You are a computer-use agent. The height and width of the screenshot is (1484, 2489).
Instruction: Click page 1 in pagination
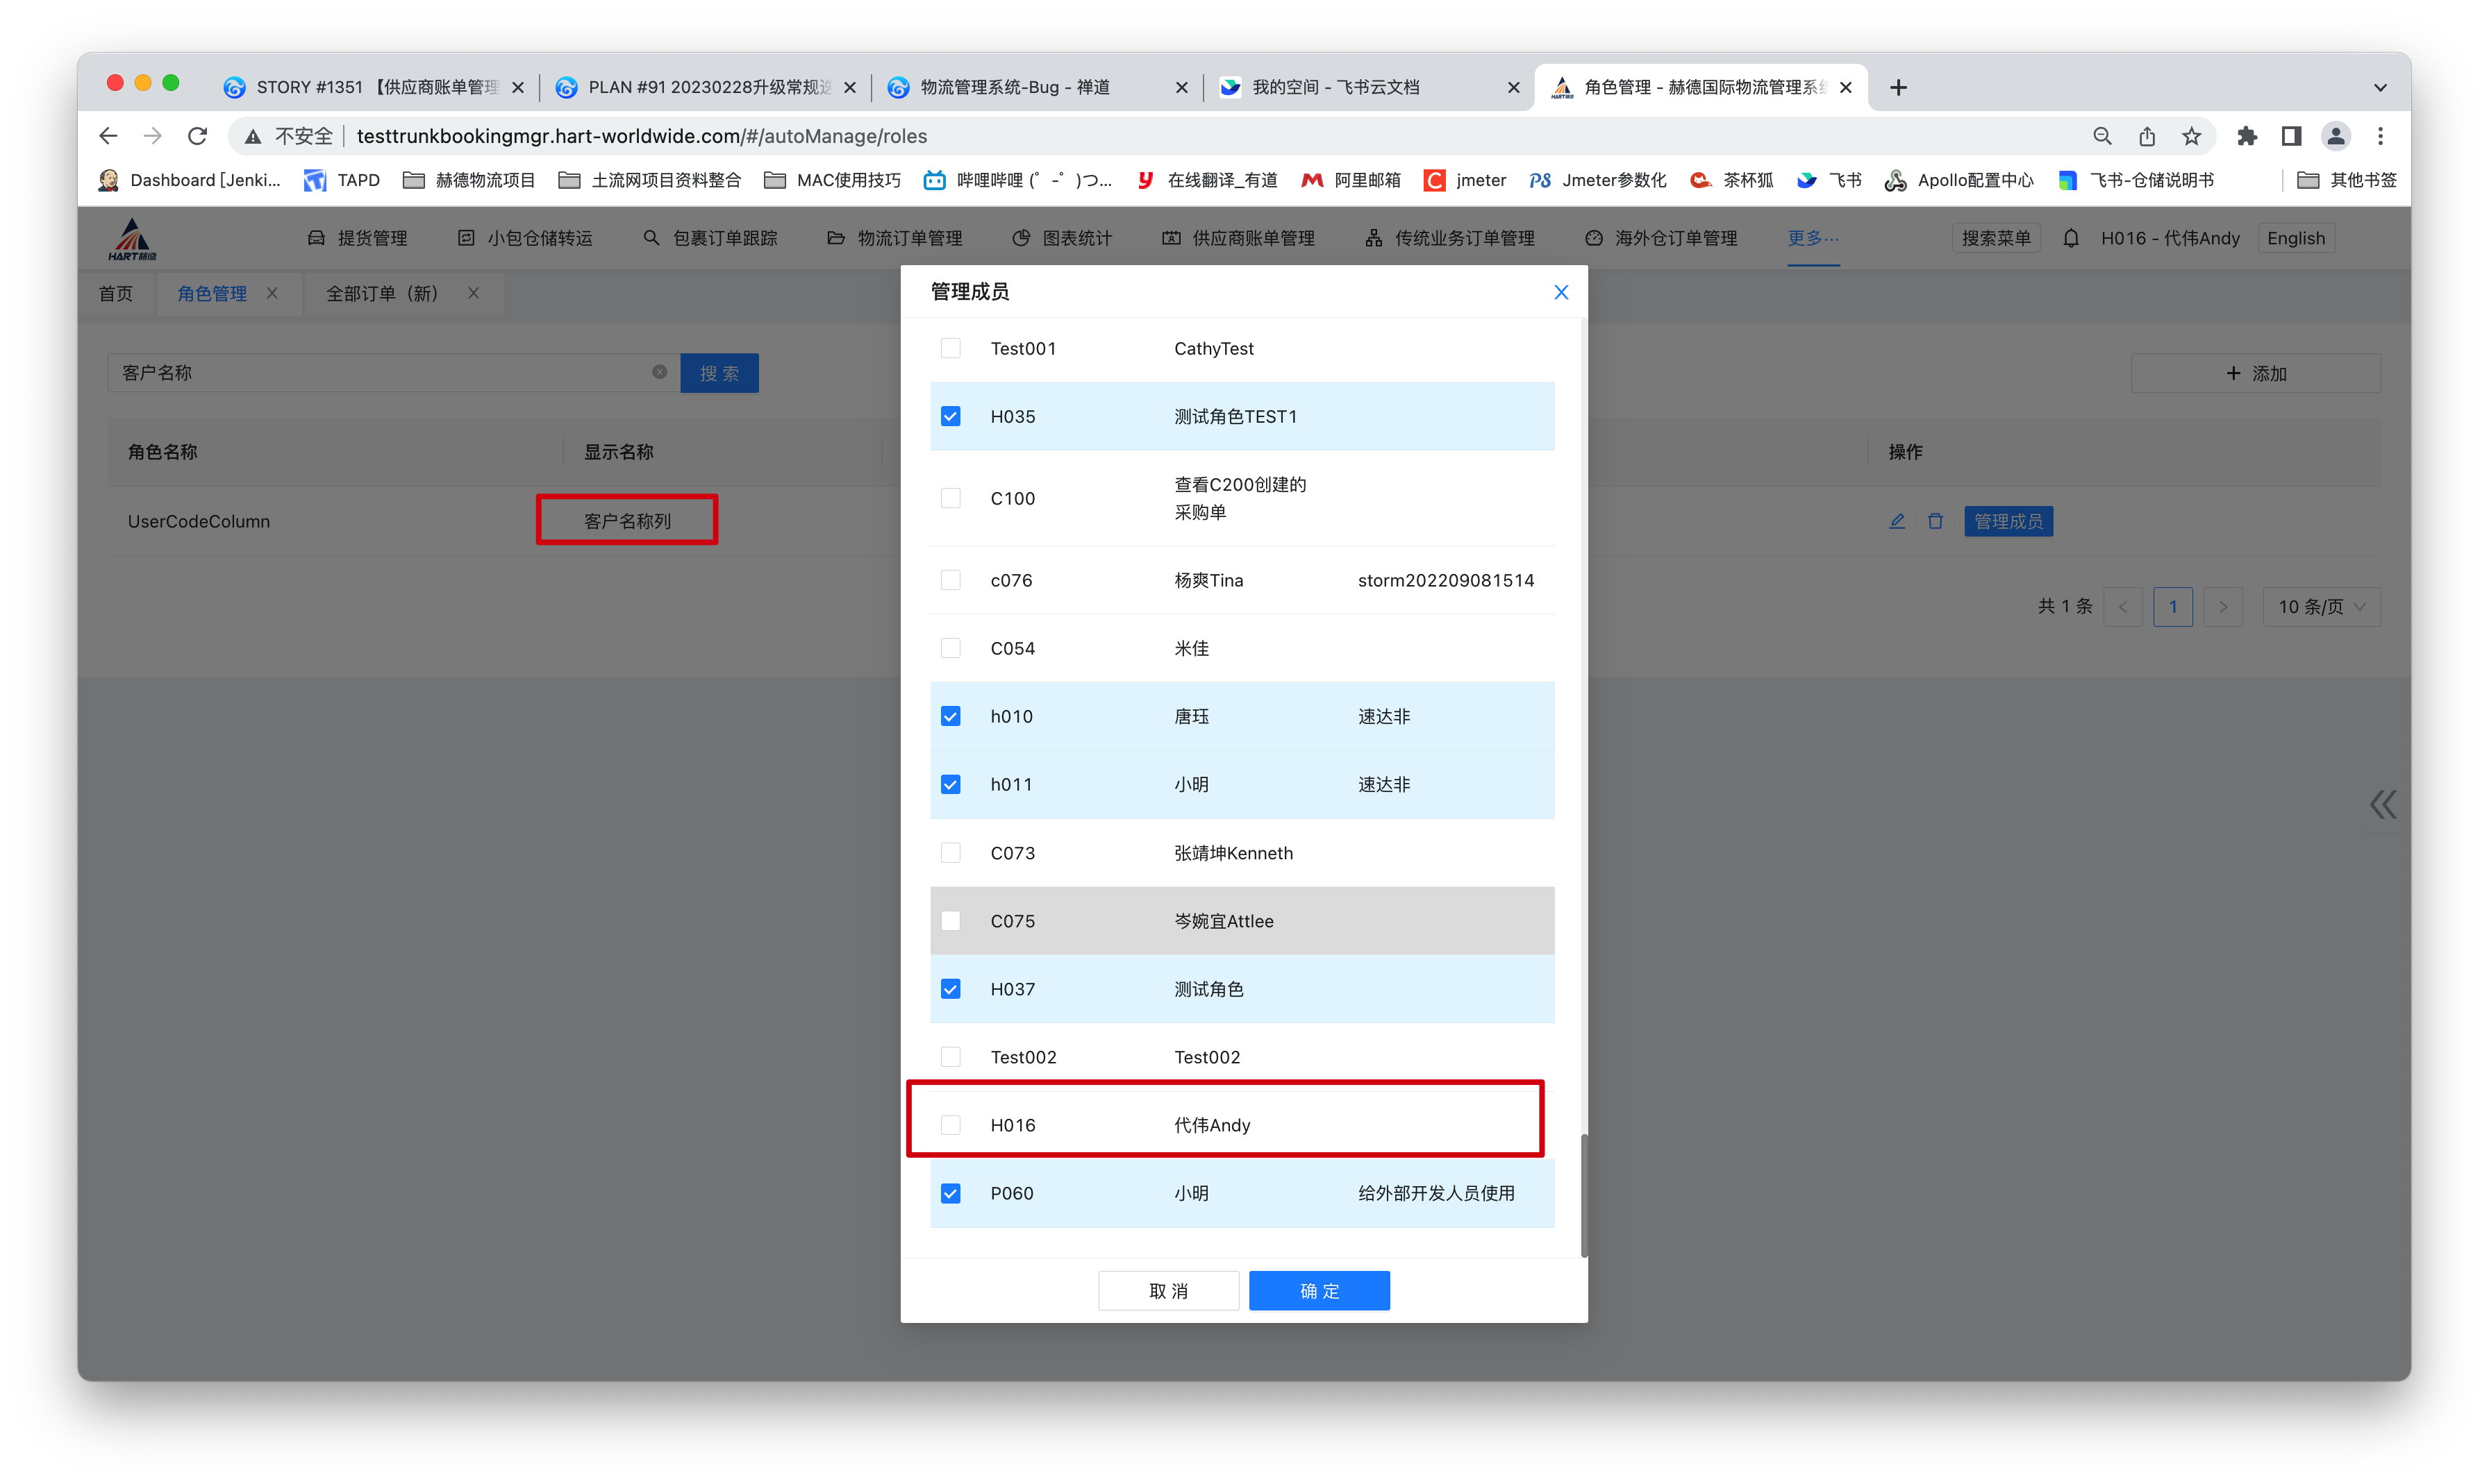[x=2173, y=606]
